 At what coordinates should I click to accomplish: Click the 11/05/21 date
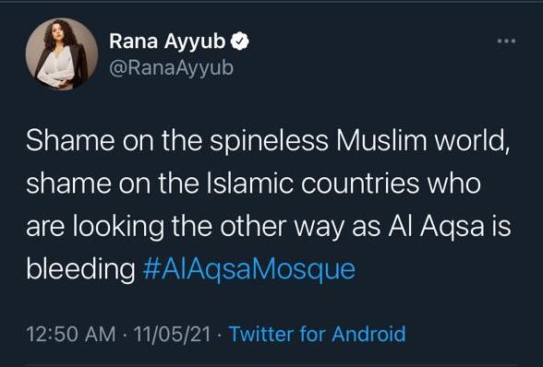pyautogui.click(x=172, y=334)
